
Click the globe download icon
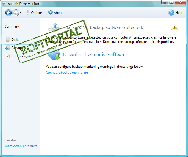pos(54,55)
